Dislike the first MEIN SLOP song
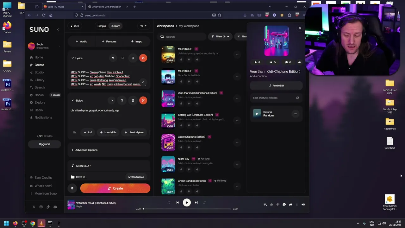The height and width of the screenshot is (228, 405). tap(189, 60)
